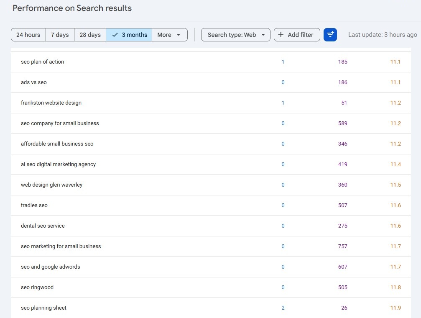Click the 'Last update: 3 hours ago' text
Image resolution: width=421 pixels, height=318 pixels.
(x=383, y=35)
